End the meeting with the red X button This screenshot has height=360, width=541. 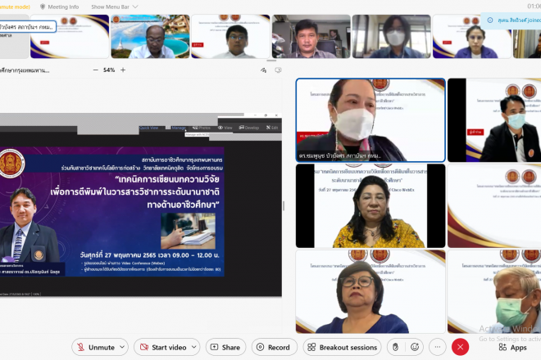(x=461, y=347)
